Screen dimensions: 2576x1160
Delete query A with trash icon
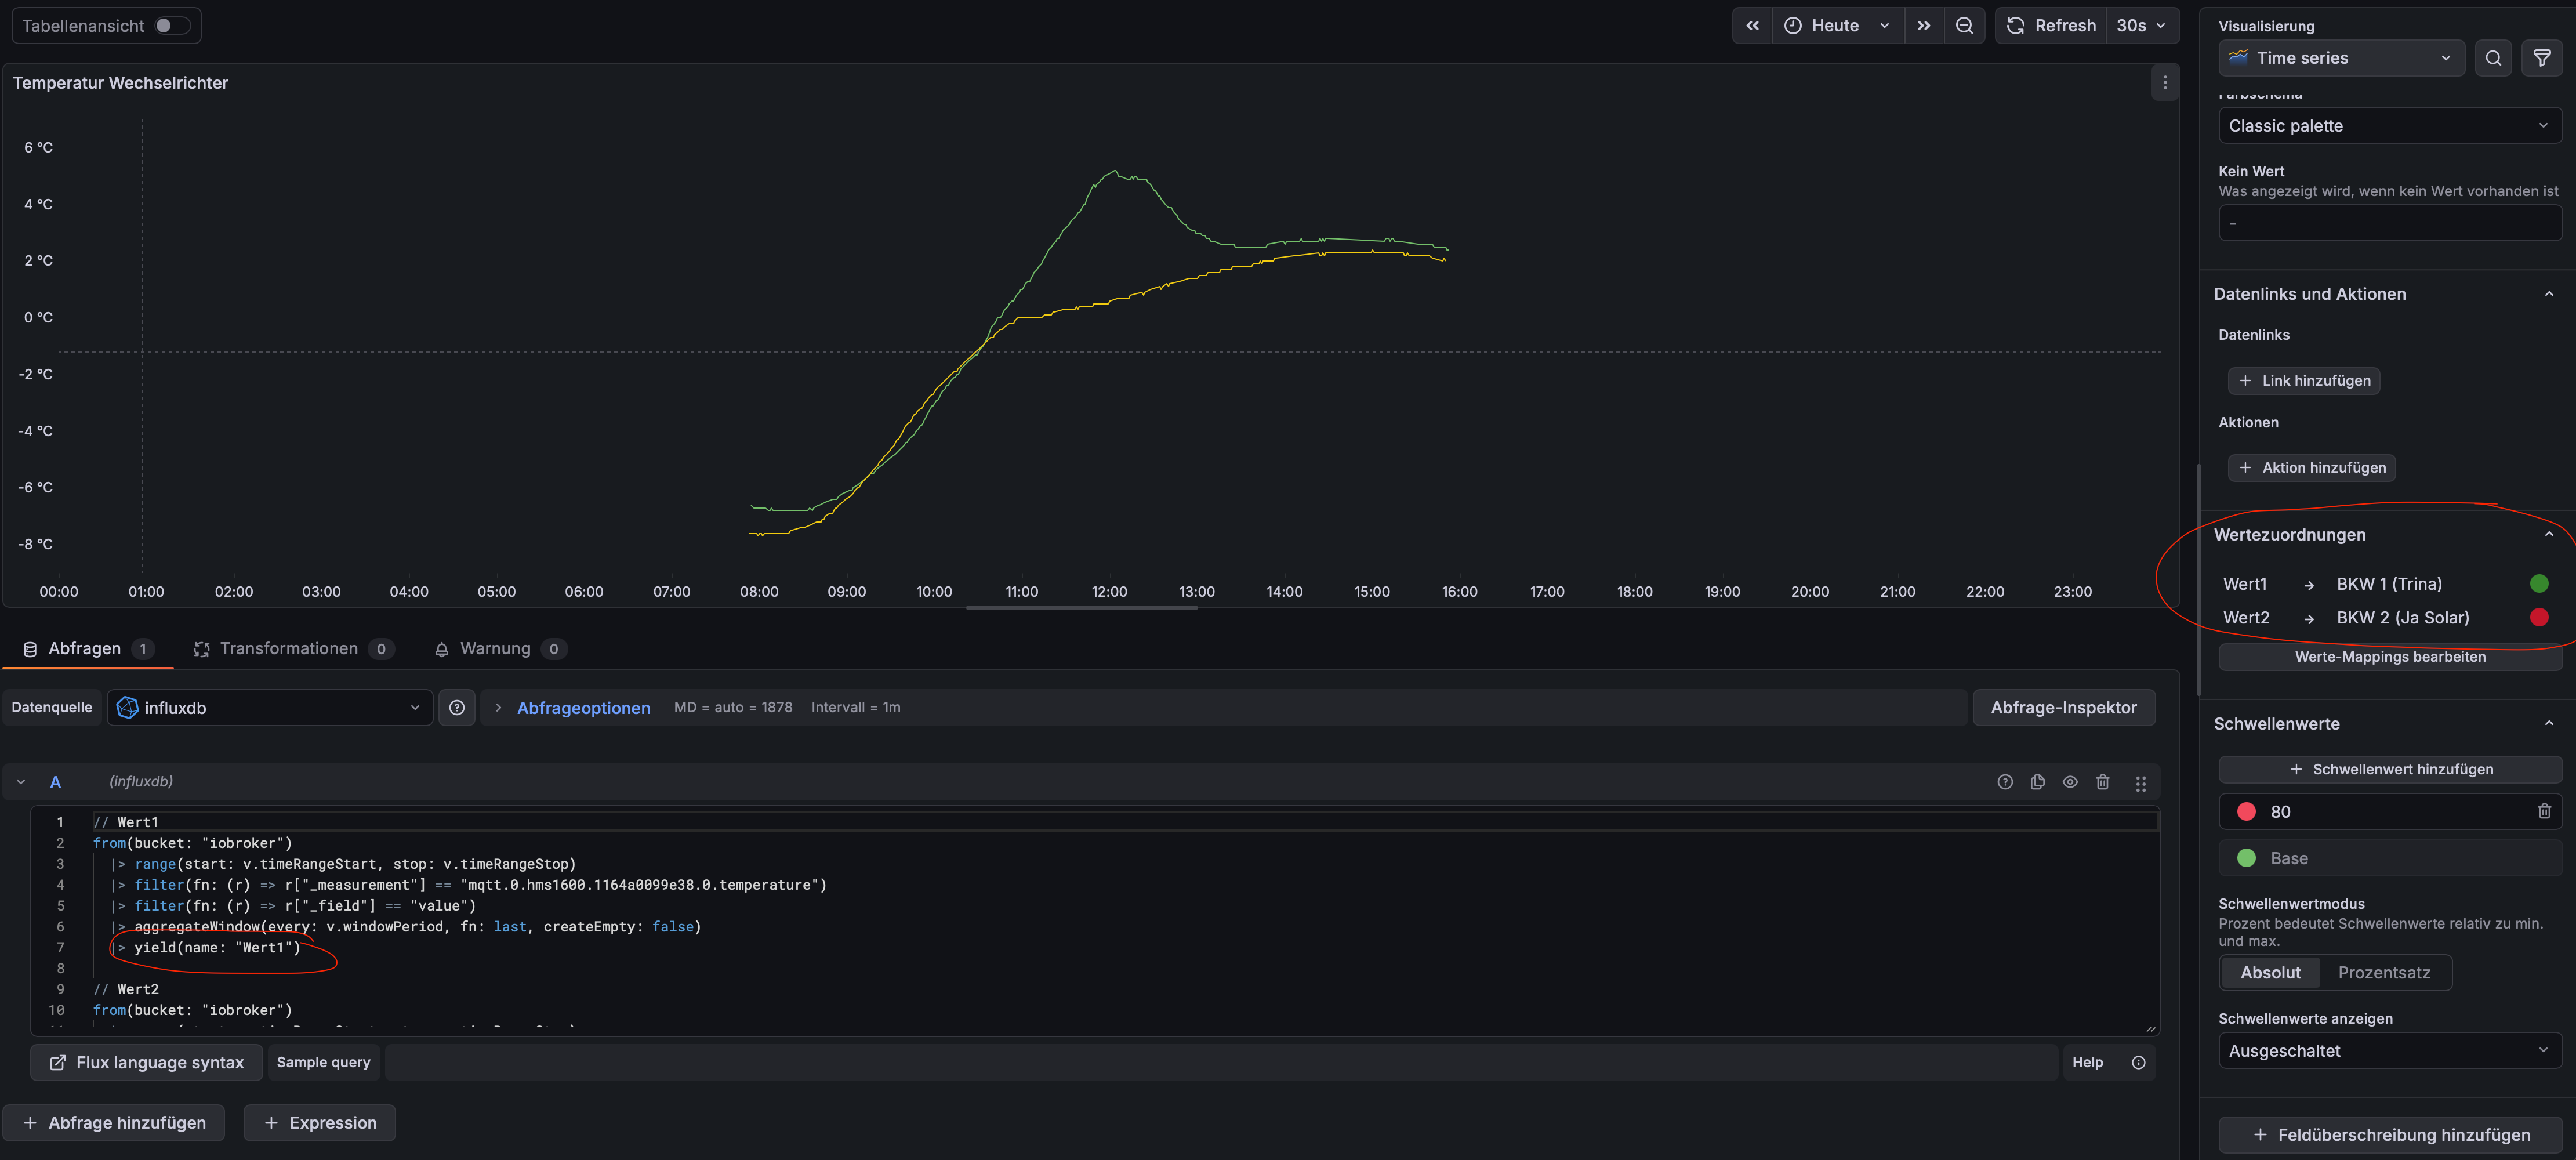(x=2102, y=782)
